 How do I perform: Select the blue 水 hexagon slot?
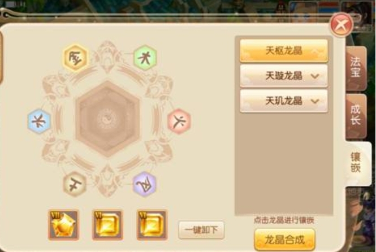(x=39, y=121)
